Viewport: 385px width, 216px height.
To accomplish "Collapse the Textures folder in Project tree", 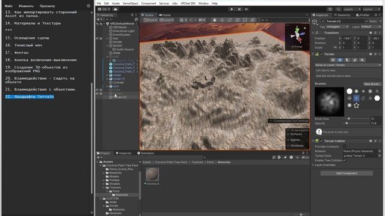I will point(104,188).
